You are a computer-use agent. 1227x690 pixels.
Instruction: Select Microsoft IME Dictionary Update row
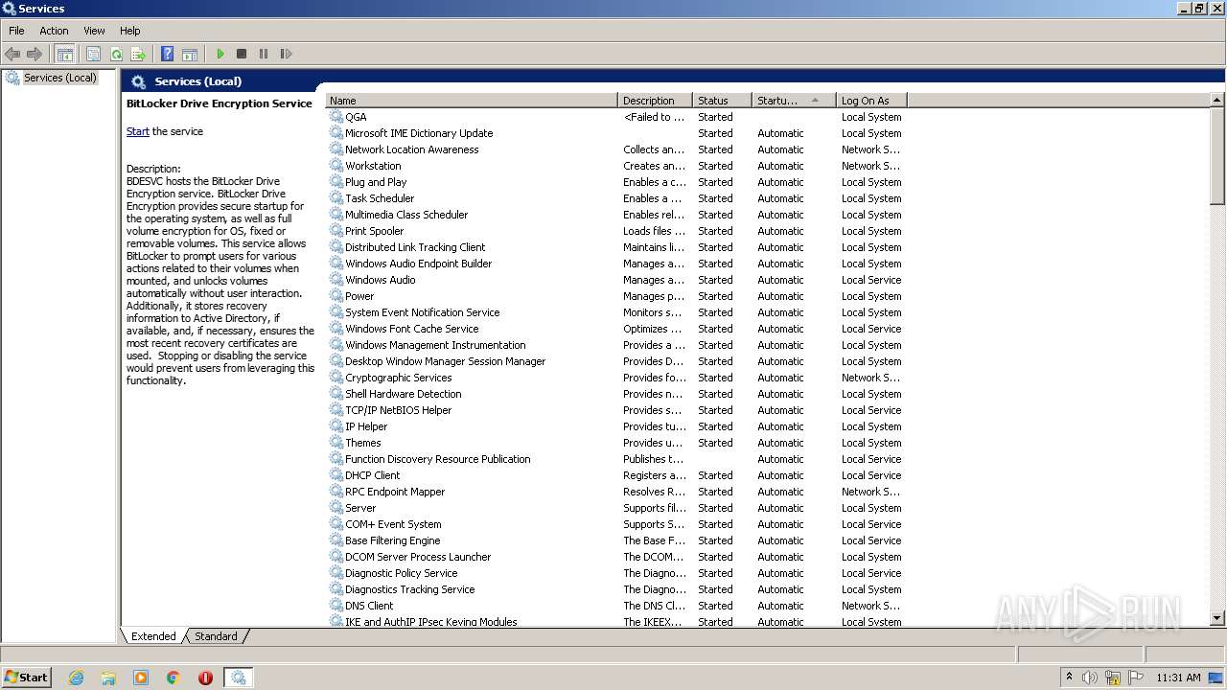pyautogui.click(x=615, y=133)
